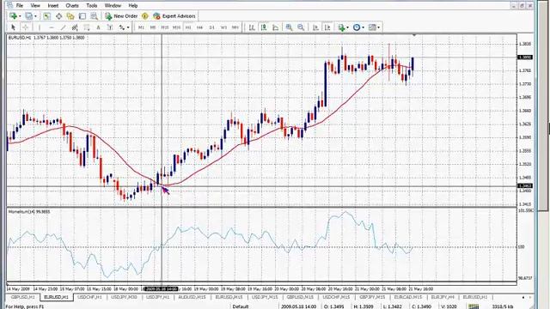
Task: Open the Periods clock icon
Action: [x=357, y=27]
